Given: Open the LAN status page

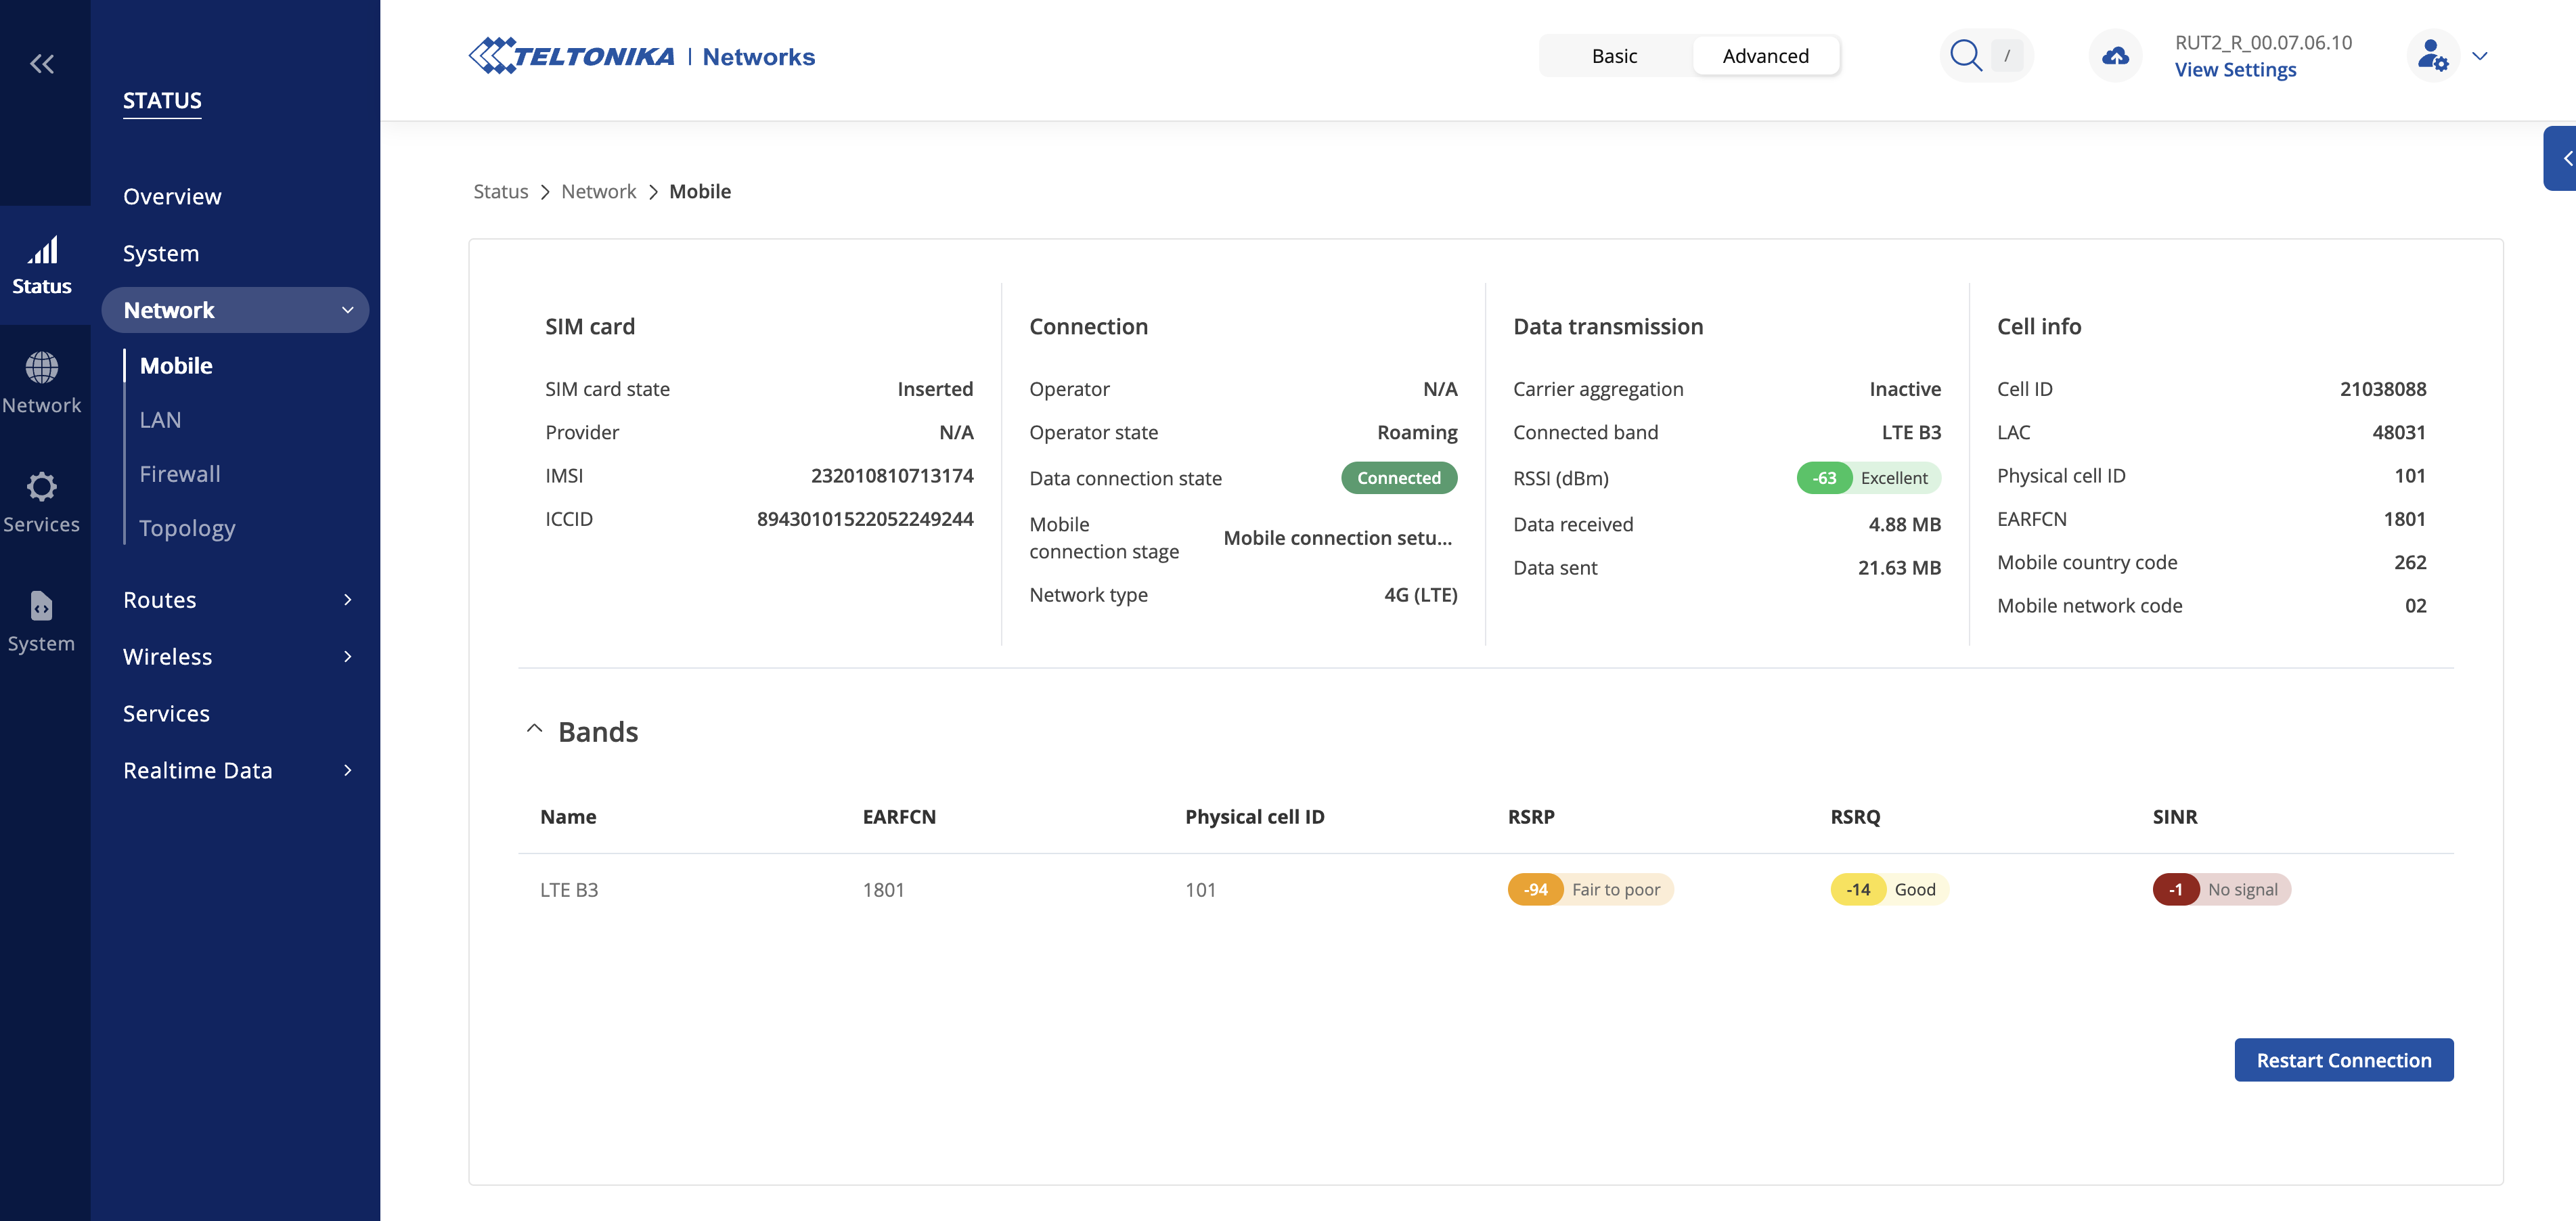Looking at the screenshot, I should click(160, 420).
